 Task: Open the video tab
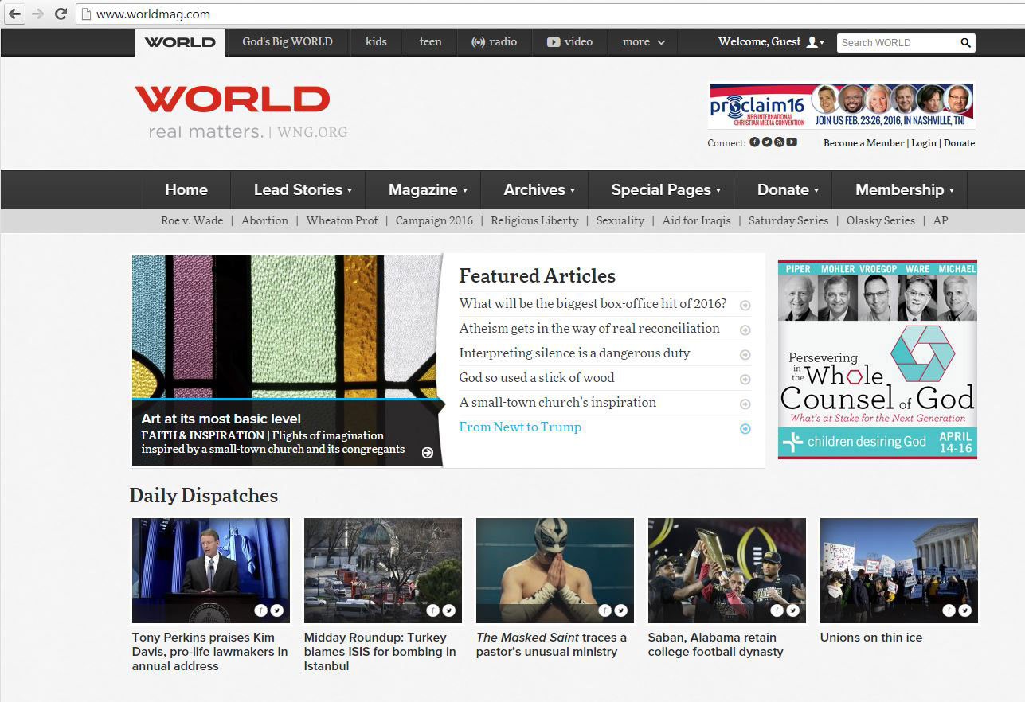[570, 42]
